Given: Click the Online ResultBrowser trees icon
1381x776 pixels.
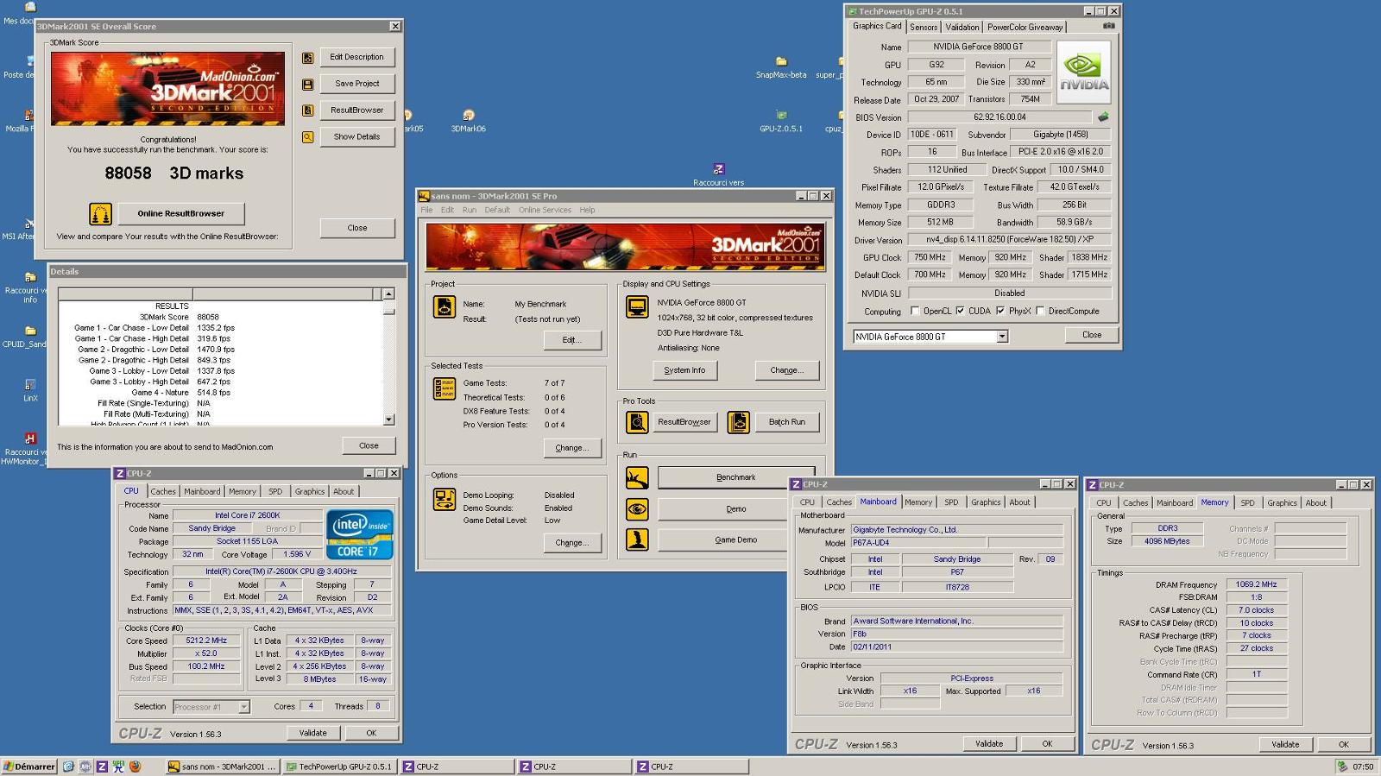Looking at the screenshot, I should [100, 213].
